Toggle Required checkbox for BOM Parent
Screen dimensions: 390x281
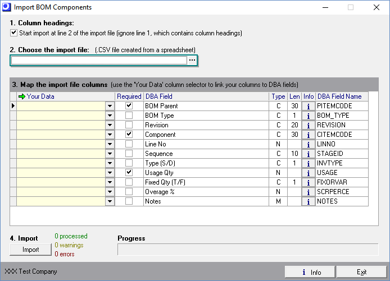pos(129,106)
